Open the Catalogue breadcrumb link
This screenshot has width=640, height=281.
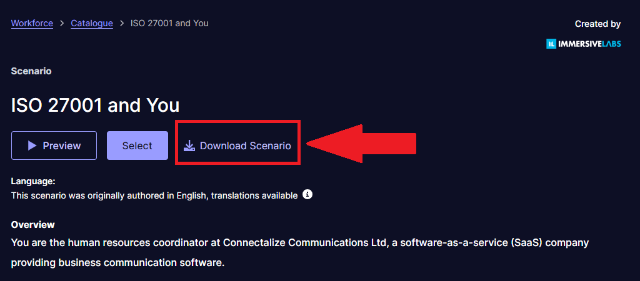(x=92, y=23)
